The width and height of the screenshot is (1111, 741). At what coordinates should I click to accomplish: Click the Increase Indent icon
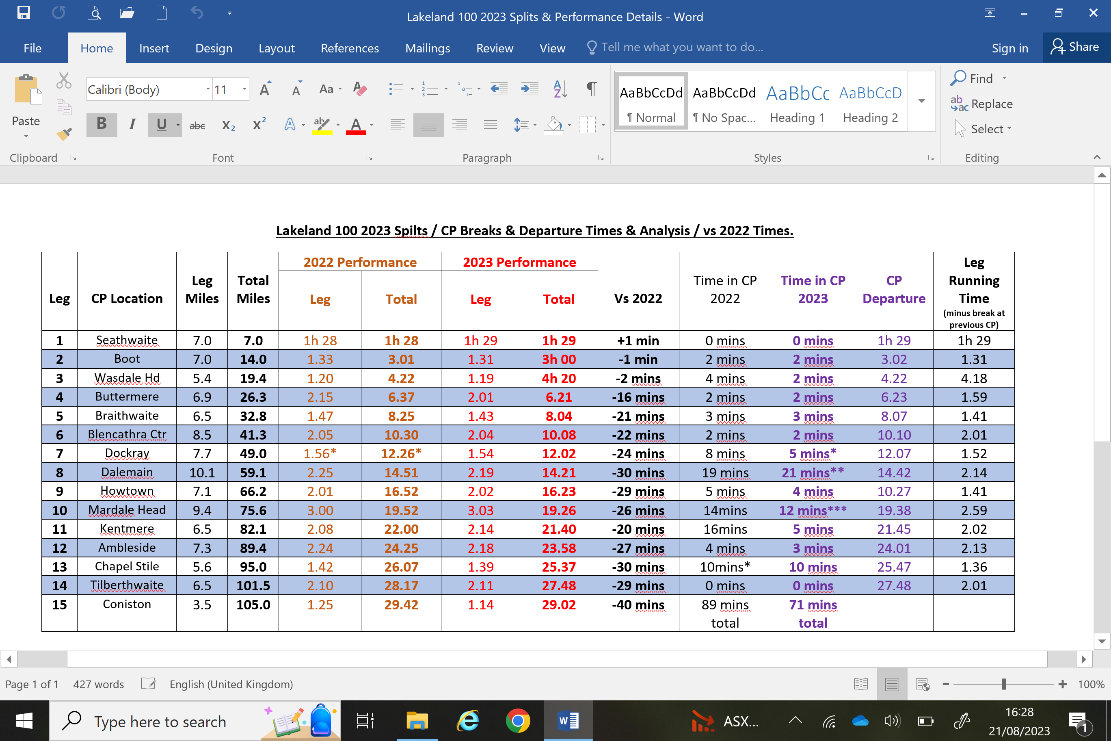(530, 89)
